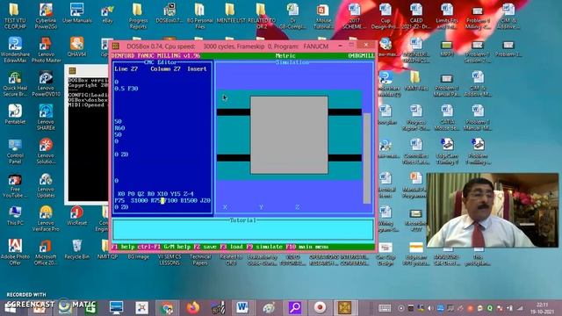The image size is (562, 316).
Task: Launch Wondershare EdrawMax
Action: 15,49
